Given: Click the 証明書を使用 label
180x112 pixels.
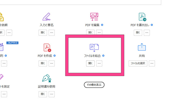Looking at the screenshot, I should (x=47, y=86).
